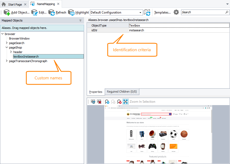Viewport: 230px width, 164px height.
Task: Click the delete captured image icon
Action: point(99,102)
